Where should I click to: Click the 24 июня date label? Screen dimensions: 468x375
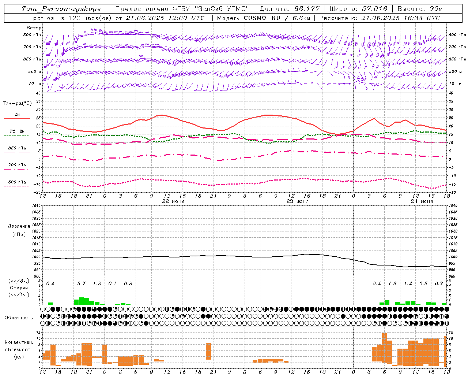tap(422, 201)
